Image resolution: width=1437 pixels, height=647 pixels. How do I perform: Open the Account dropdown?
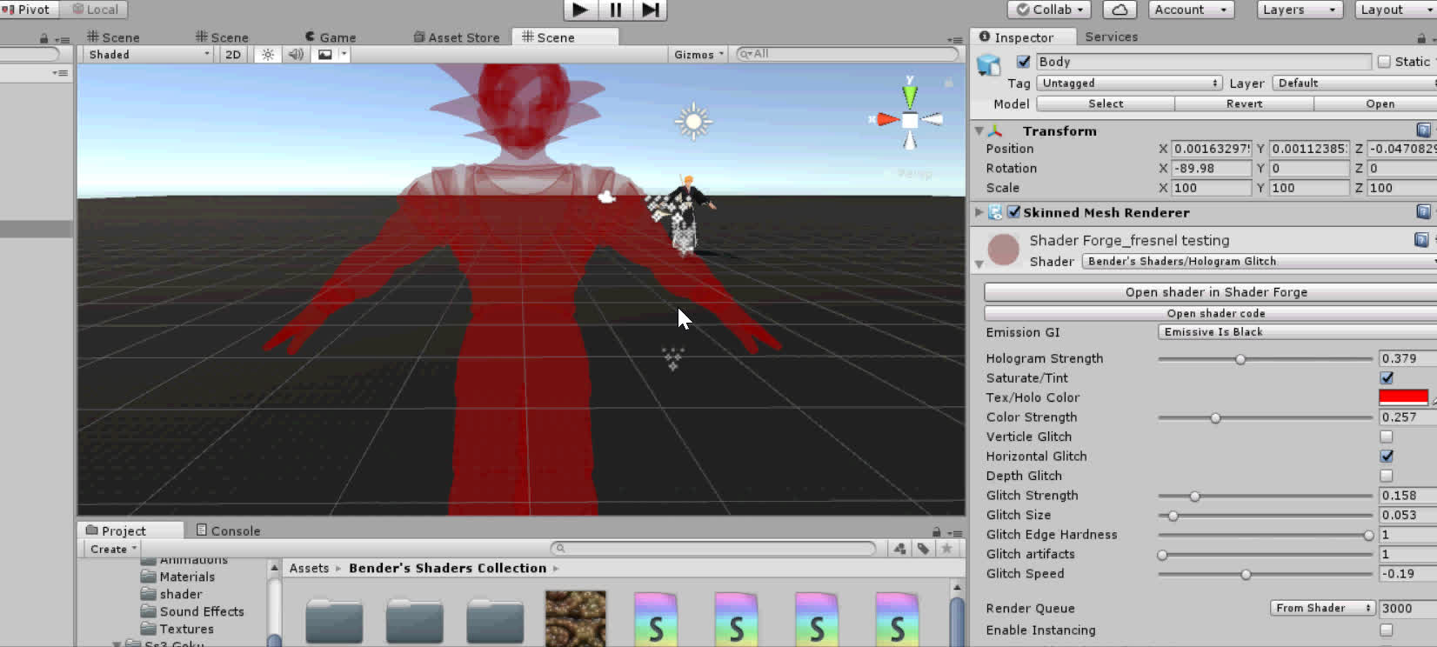1190,10
